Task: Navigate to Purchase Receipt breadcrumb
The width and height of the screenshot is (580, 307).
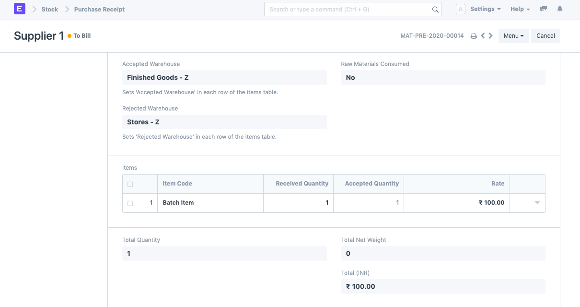Action: (x=99, y=9)
